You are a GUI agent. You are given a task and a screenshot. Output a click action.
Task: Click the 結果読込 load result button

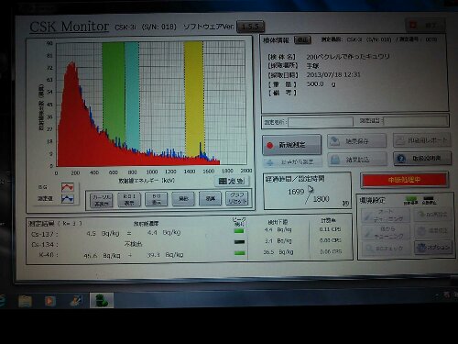357,160
